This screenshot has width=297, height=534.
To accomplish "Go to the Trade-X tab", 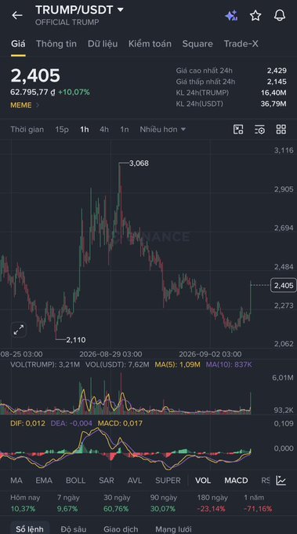I will [241, 44].
